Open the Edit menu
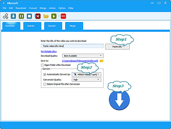Image resolution: width=171 pixels, height=129 pixels. point(11,8)
